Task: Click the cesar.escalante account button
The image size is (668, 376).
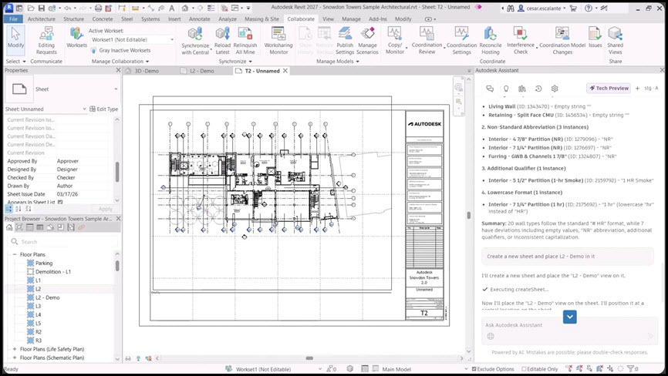Action: pos(541,8)
